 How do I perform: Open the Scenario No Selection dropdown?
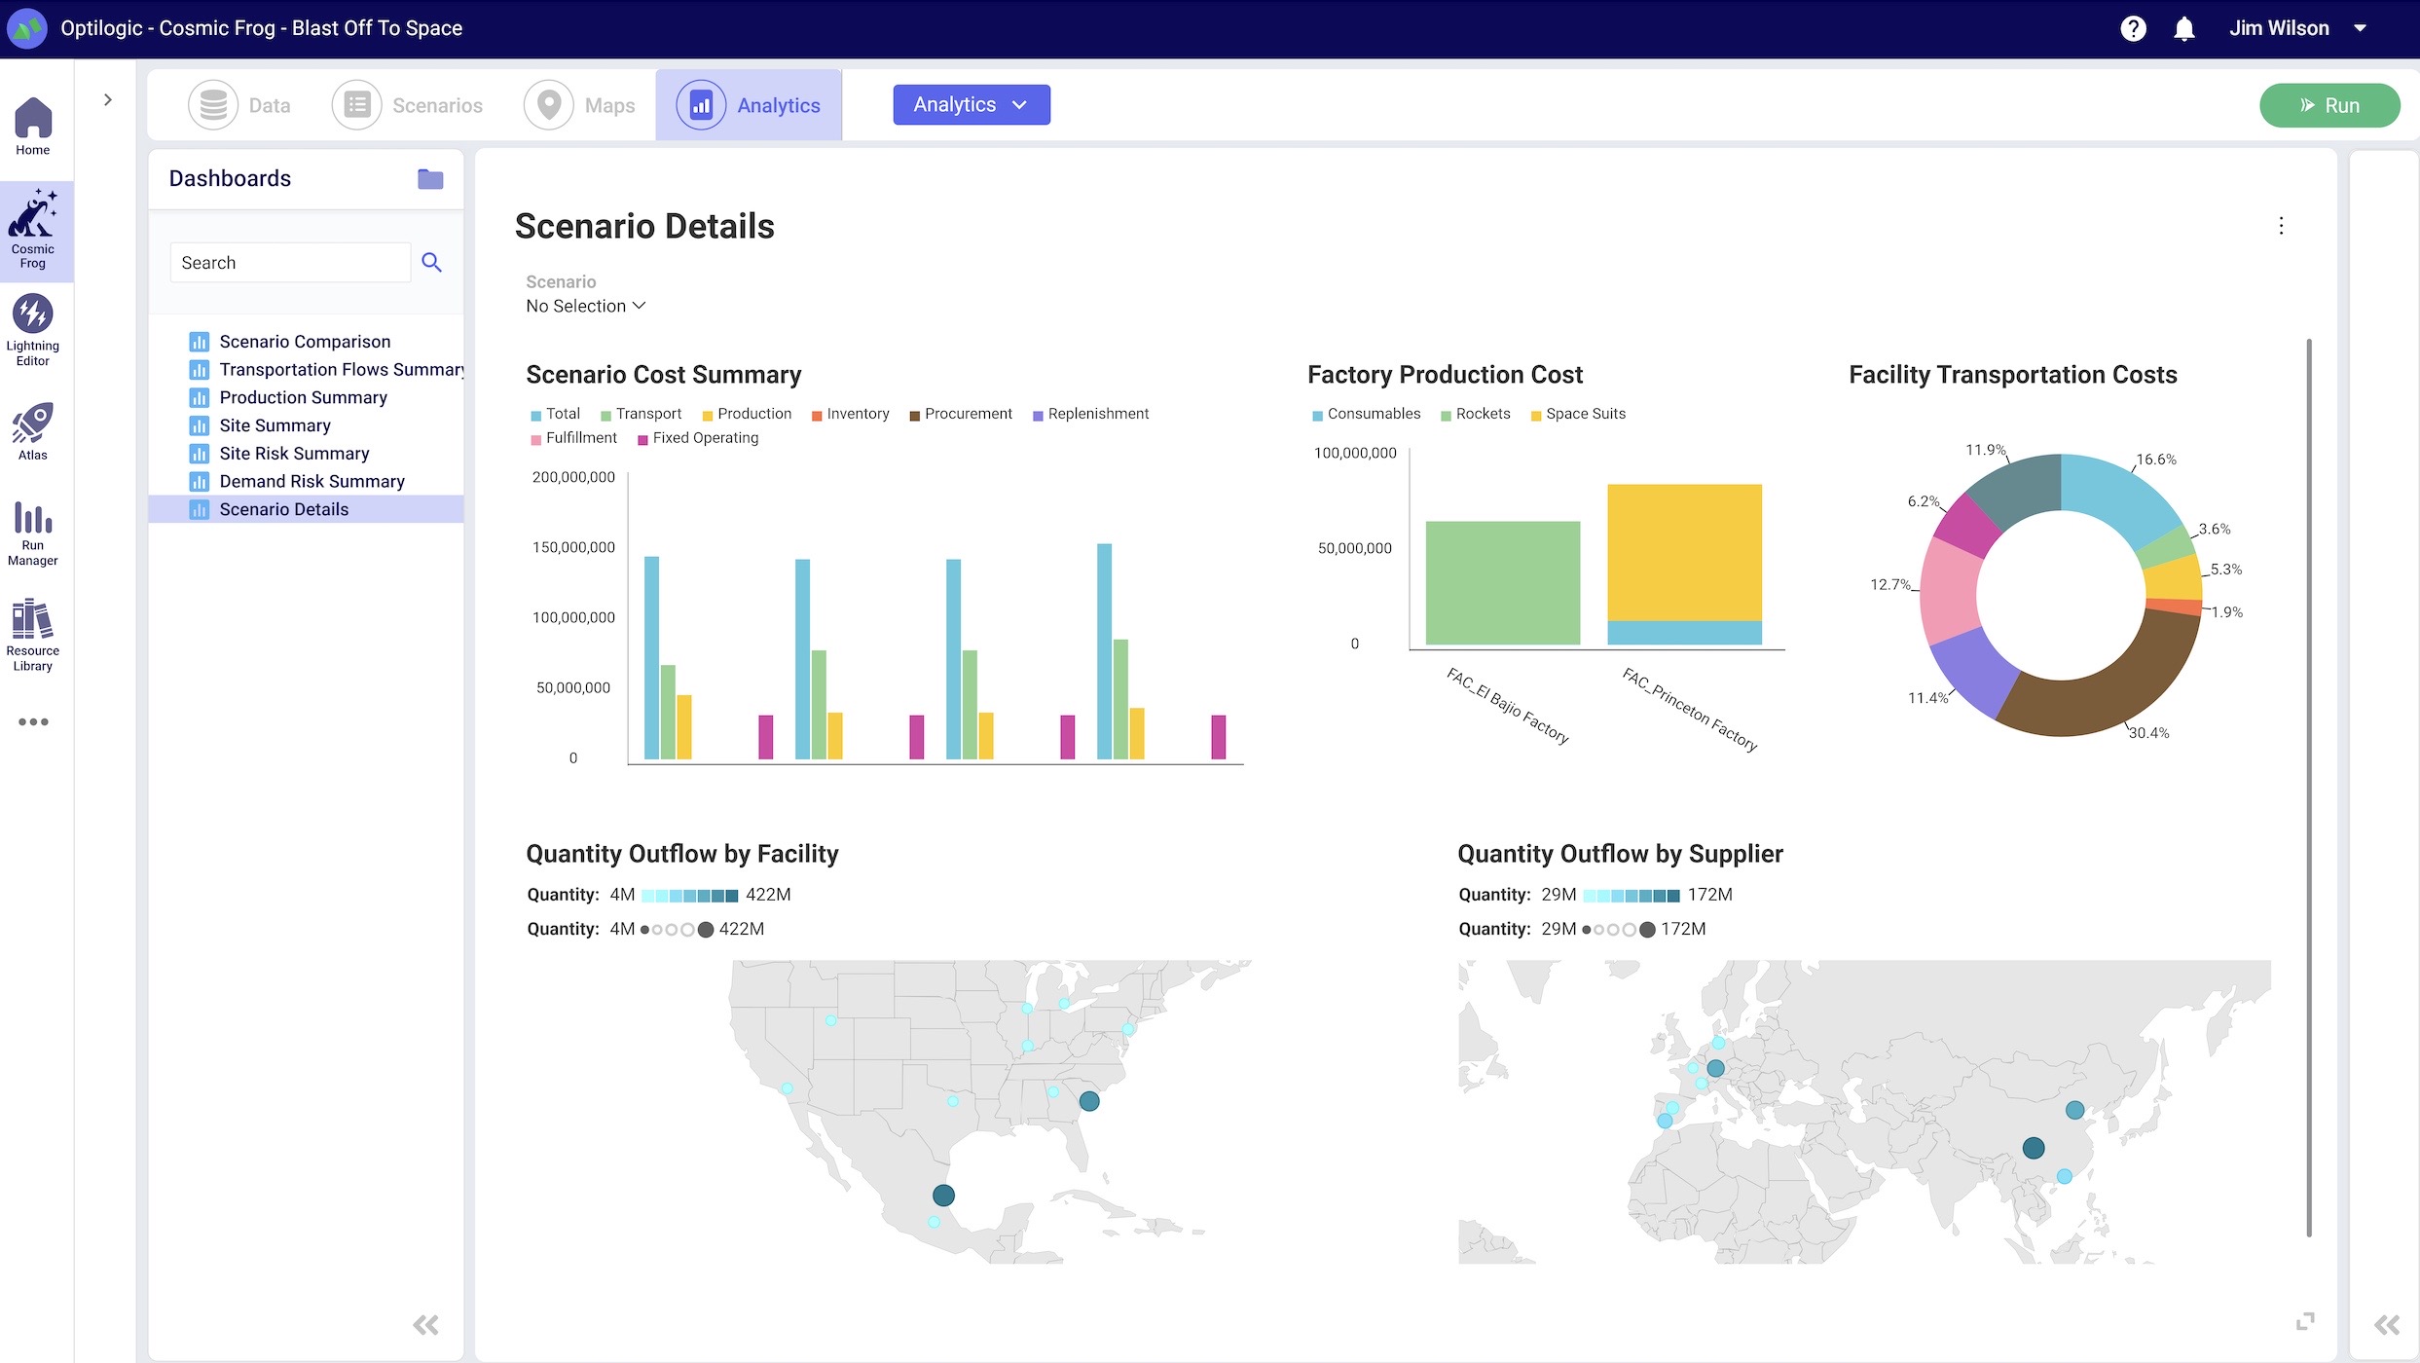586,306
